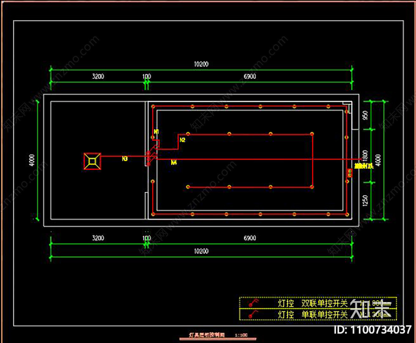Select the N2 circuit label

coord(182,140)
